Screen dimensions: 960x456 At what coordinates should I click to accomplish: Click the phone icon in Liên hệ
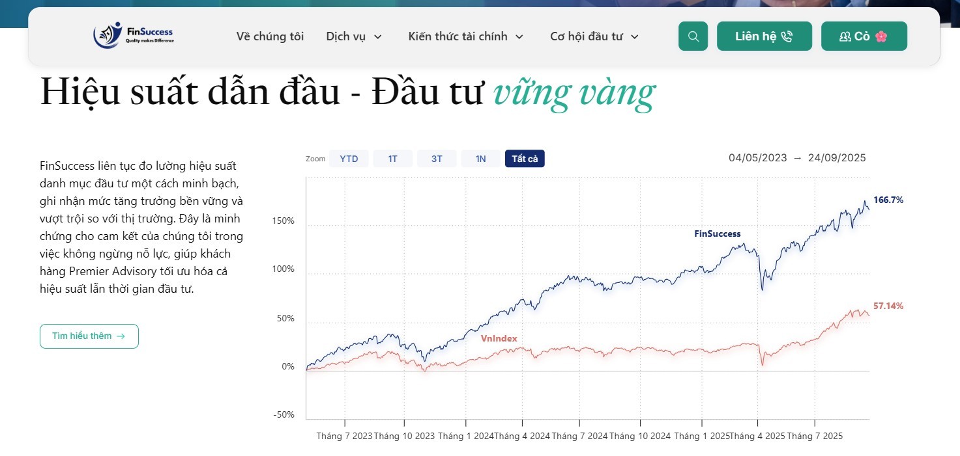click(787, 36)
